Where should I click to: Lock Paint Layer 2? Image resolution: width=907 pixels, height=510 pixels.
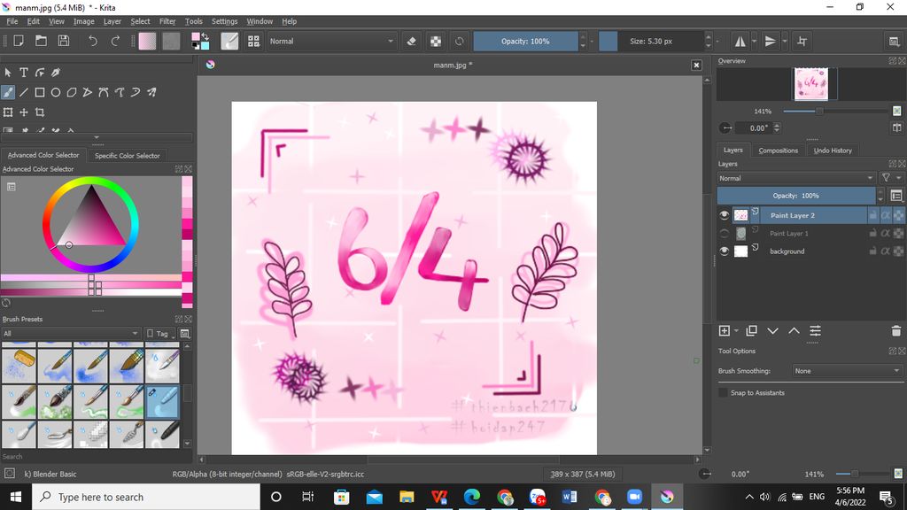click(x=872, y=215)
